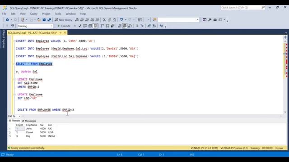The image size is (289, 162).
Task: Toggle the pin on SQLQuery3.sql tab
Action: [x=61, y=33]
